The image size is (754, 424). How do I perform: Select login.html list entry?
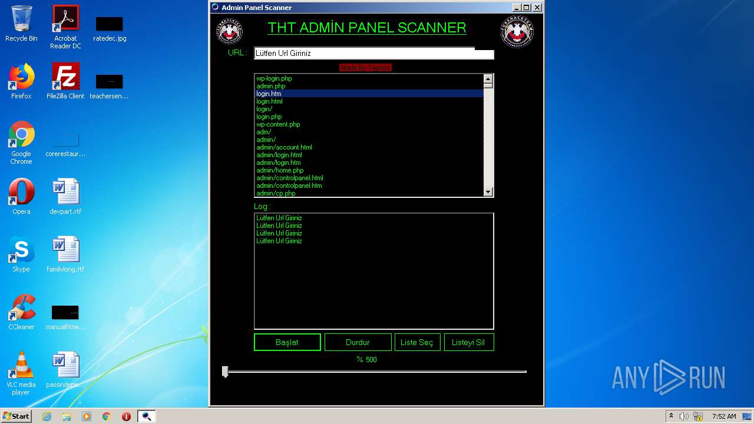(x=369, y=101)
